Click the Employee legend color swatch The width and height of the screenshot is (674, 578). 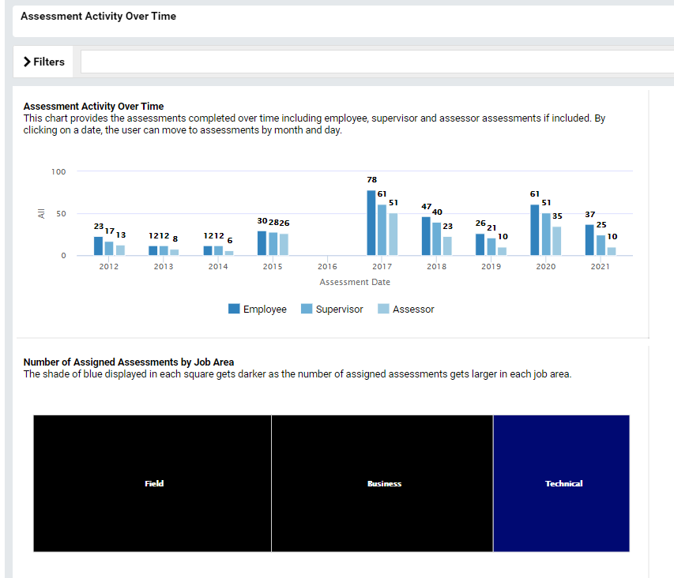(x=234, y=309)
